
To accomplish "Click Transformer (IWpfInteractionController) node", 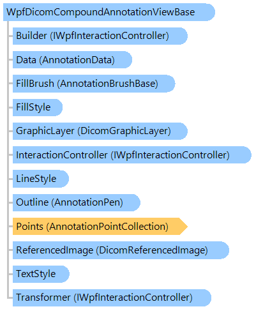I will click(112, 298).
